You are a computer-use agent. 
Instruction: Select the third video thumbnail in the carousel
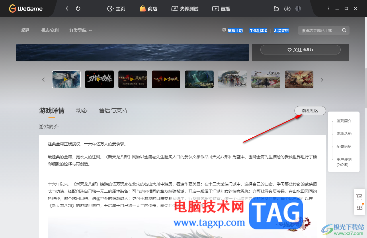tap(133, 79)
